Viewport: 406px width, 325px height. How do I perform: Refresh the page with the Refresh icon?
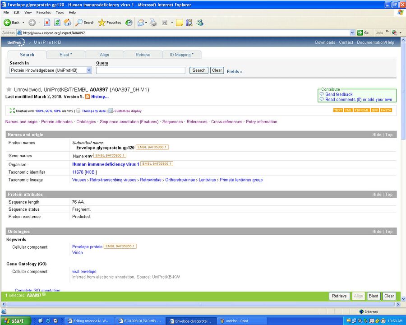(57, 23)
